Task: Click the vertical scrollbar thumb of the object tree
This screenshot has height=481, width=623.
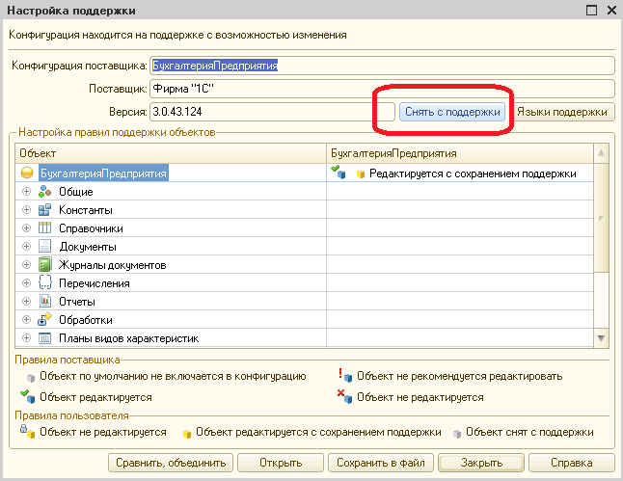Action: 601,218
